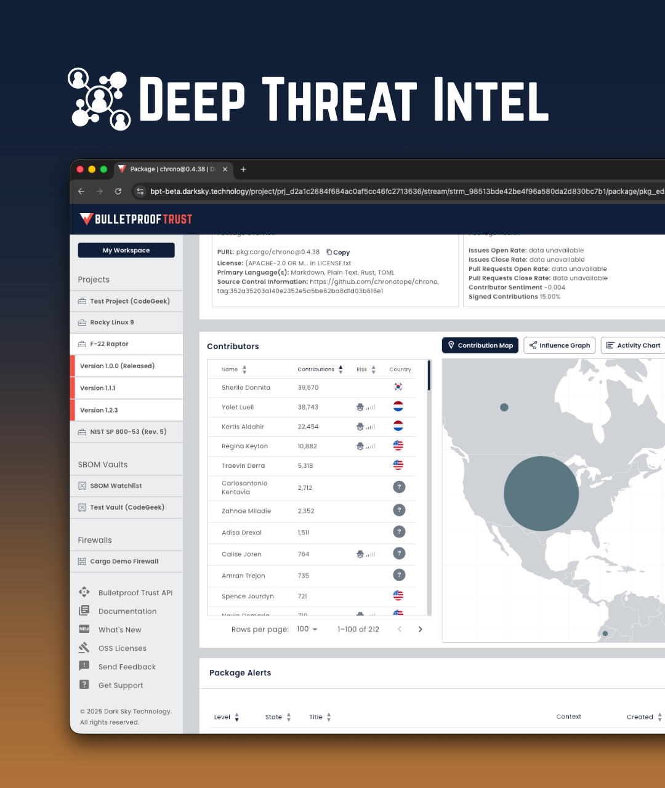Click South Korea flag for Sherile Donnita
The height and width of the screenshot is (788, 665).
[x=398, y=387]
